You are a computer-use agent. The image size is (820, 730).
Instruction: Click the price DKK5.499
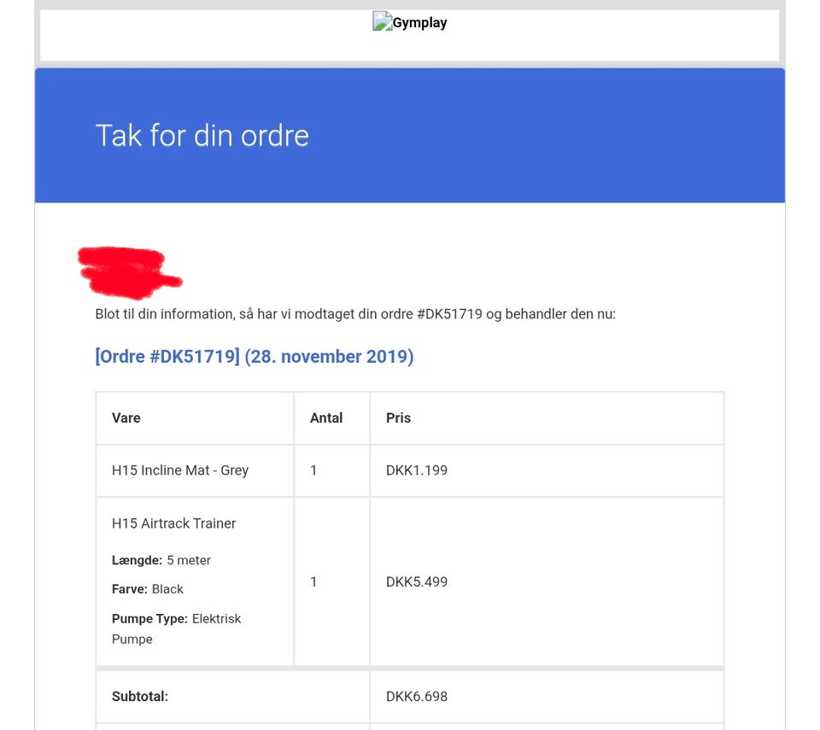click(x=417, y=582)
